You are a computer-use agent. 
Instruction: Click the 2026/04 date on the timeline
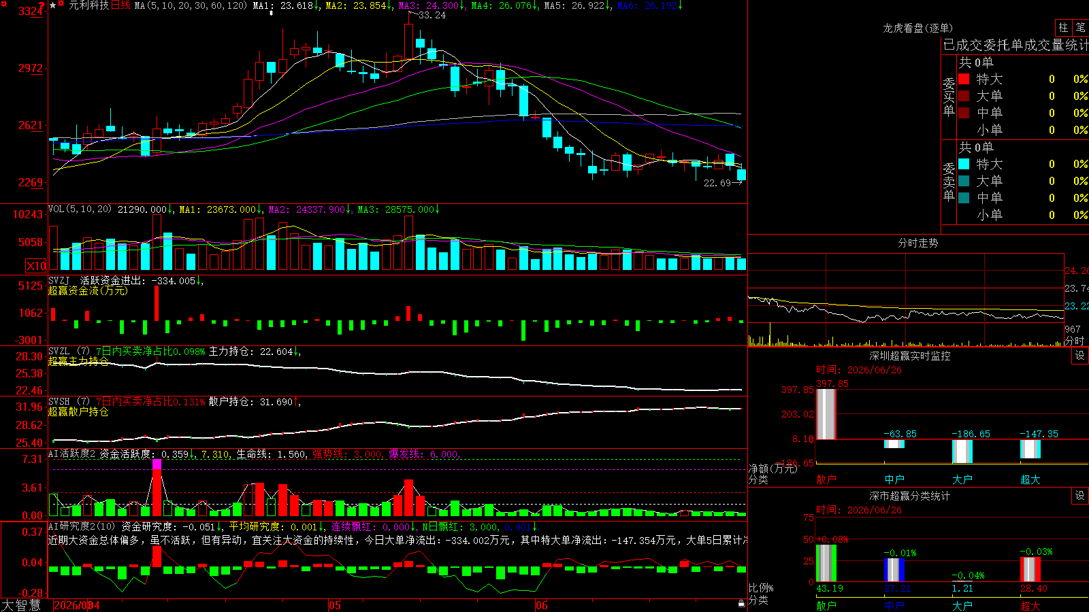(x=77, y=605)
